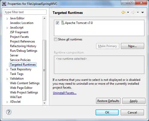Open Run/Debug Settings page
Image resolution: width=149 pixels, height=121 pixels.
[24, 51]
